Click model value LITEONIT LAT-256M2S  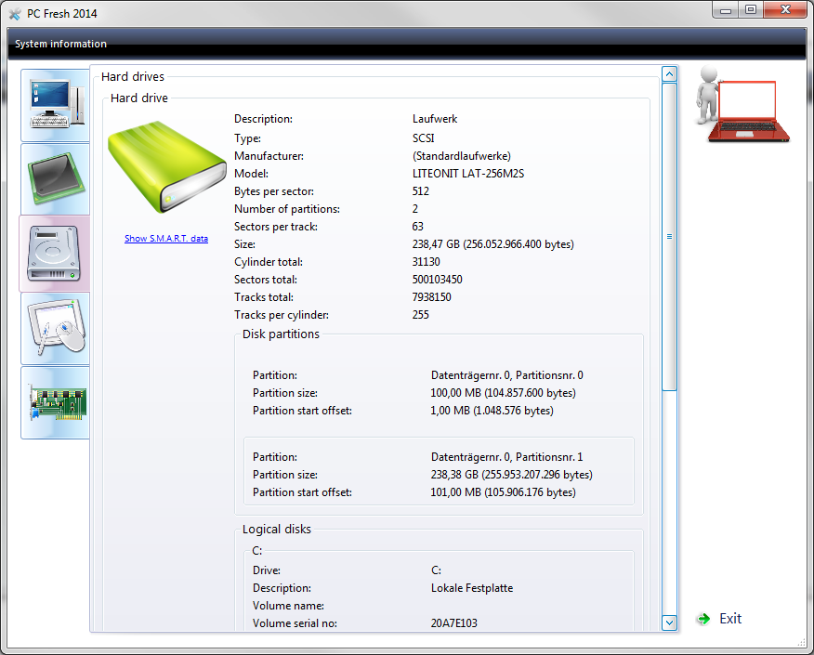[x=468, y=174]
